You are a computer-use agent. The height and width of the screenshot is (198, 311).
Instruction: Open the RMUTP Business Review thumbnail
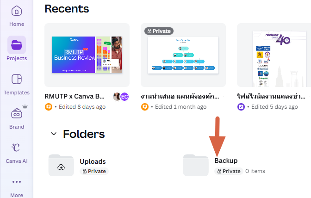87,55
